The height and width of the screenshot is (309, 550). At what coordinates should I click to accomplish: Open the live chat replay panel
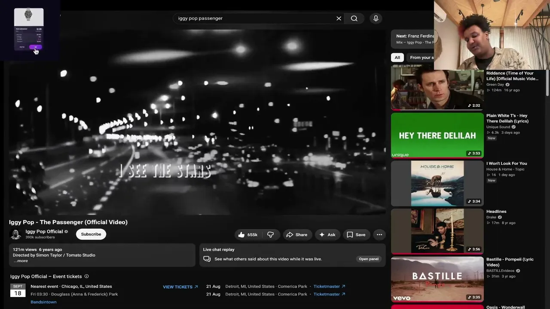[369, 259]
